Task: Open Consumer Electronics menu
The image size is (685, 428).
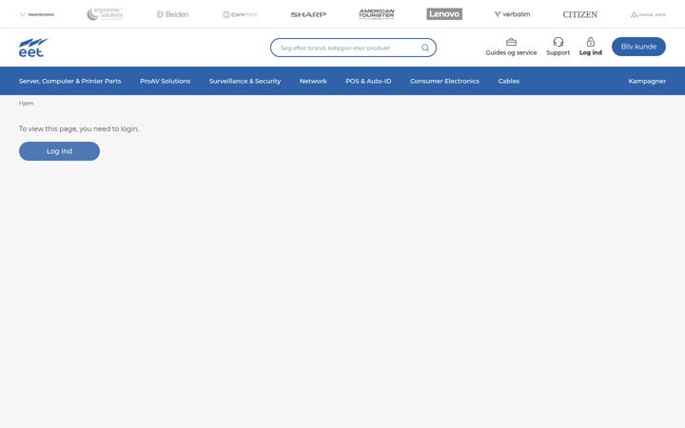Action: tap(444, 81)
